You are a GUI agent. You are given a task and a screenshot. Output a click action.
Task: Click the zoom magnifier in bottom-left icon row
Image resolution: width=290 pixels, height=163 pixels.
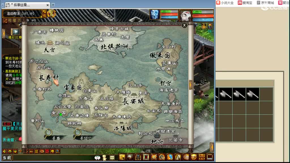pyautogui.click(x=58, y=151)
